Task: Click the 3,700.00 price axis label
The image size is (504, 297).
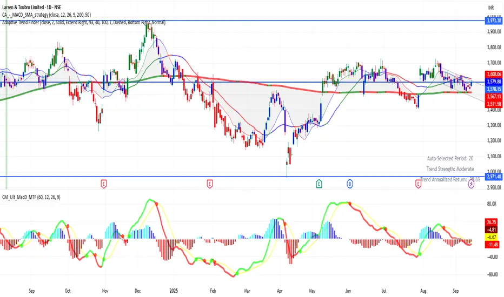Action: [494, 63]
